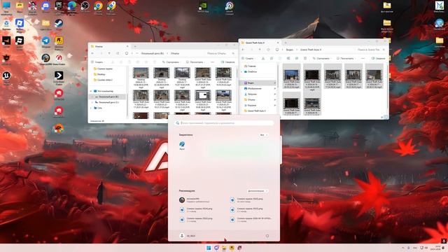Click search box in left Explorer window

coord(220,53)
